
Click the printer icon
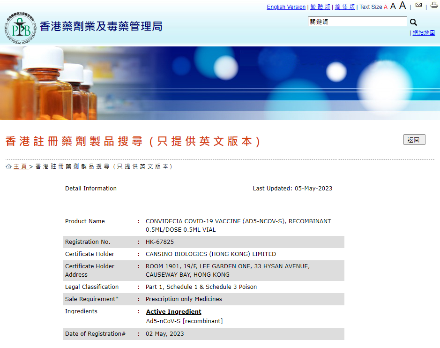(x=433, y=6)
